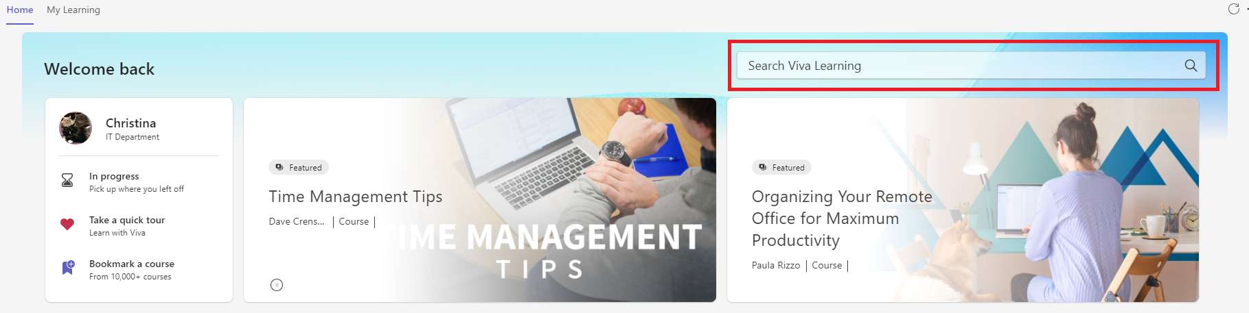The image size is (1249, 313).
Task: Click the refresh icon at top right
Action: (1234, 9)
